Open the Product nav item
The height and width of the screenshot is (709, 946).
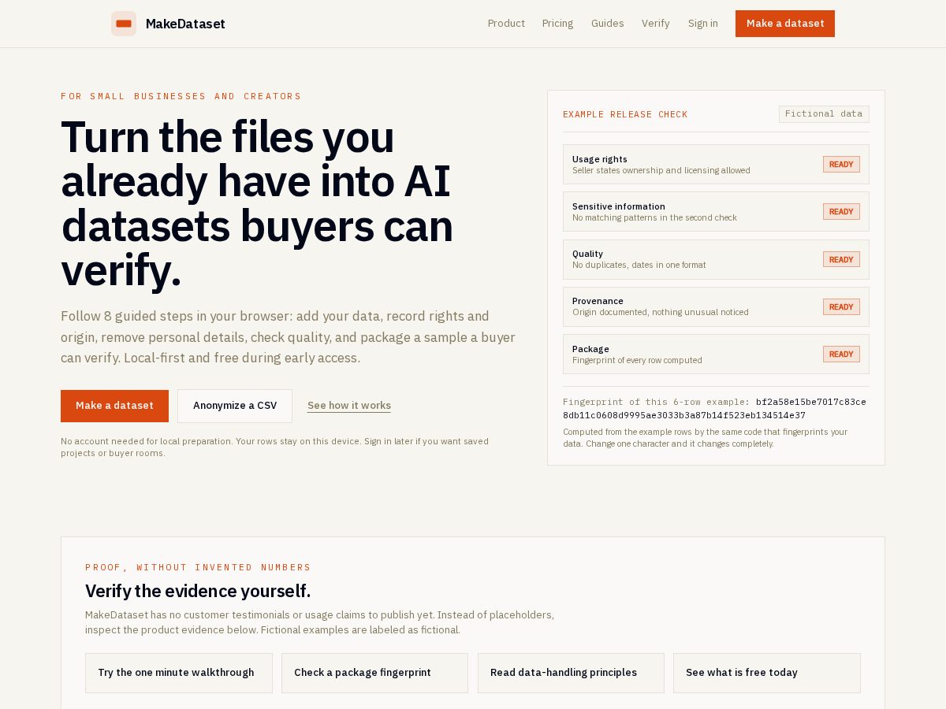(x=506, y=24)
